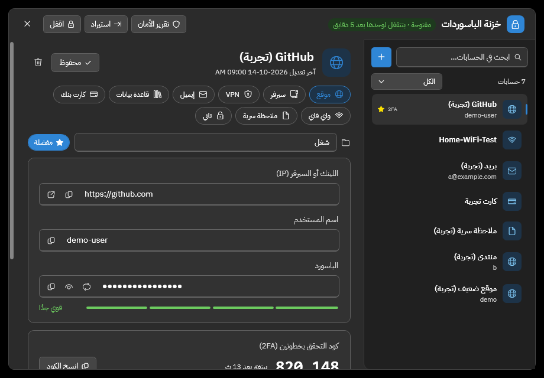Click the envelope icon of بريد (تجربة)
This screenshot has width=544, height=378.
511,171
